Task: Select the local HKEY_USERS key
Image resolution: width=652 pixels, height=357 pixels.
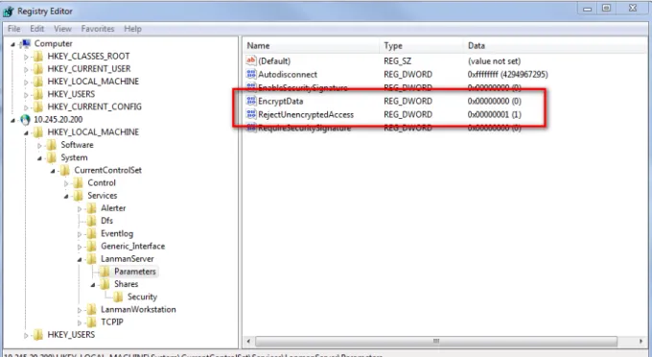Action: point(71,94)
